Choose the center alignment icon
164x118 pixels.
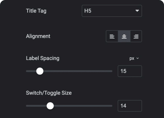124,36
